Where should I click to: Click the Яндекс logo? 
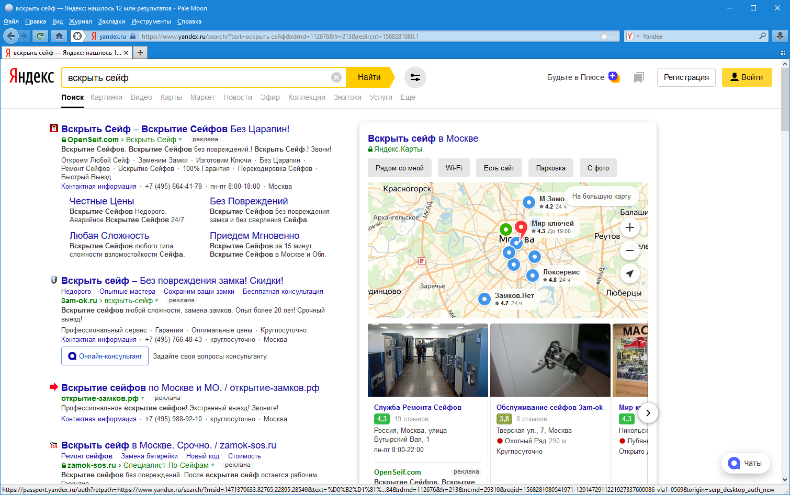[x=31, y=77]
